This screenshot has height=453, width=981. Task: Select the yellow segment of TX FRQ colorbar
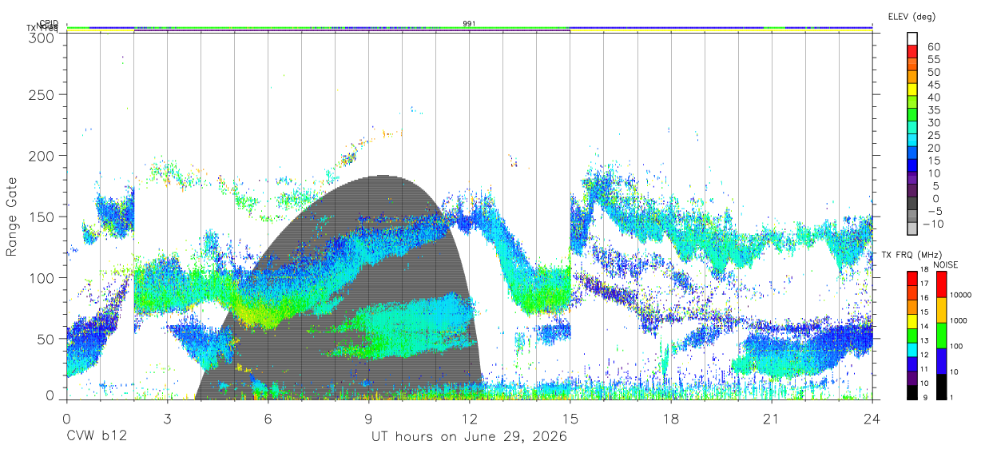click(x=911, y=321)
